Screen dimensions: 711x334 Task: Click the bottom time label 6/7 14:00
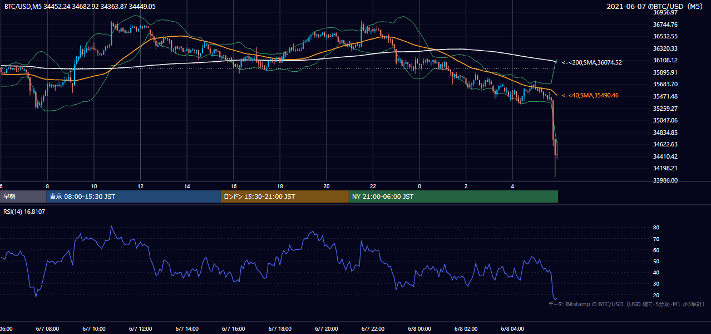187,329
